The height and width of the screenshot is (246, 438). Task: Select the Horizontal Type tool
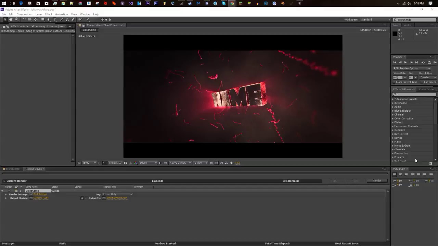(x=54, y=19)
